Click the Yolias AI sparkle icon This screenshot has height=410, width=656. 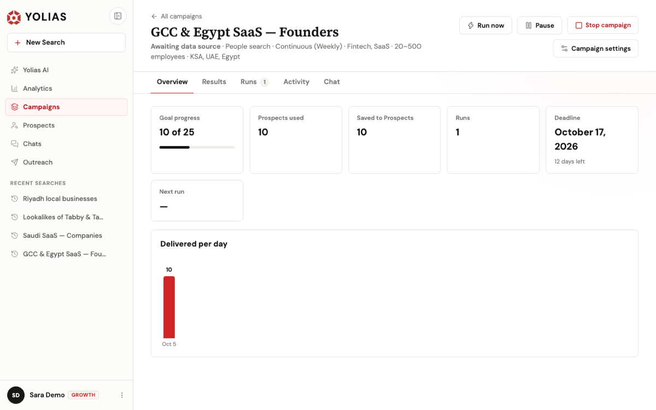pyautogui.click(x=15, y=70)
